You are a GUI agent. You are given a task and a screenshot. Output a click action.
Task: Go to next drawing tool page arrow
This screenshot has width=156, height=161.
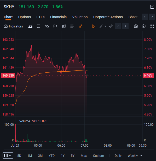pyautogui.click(x=125, y=26)
